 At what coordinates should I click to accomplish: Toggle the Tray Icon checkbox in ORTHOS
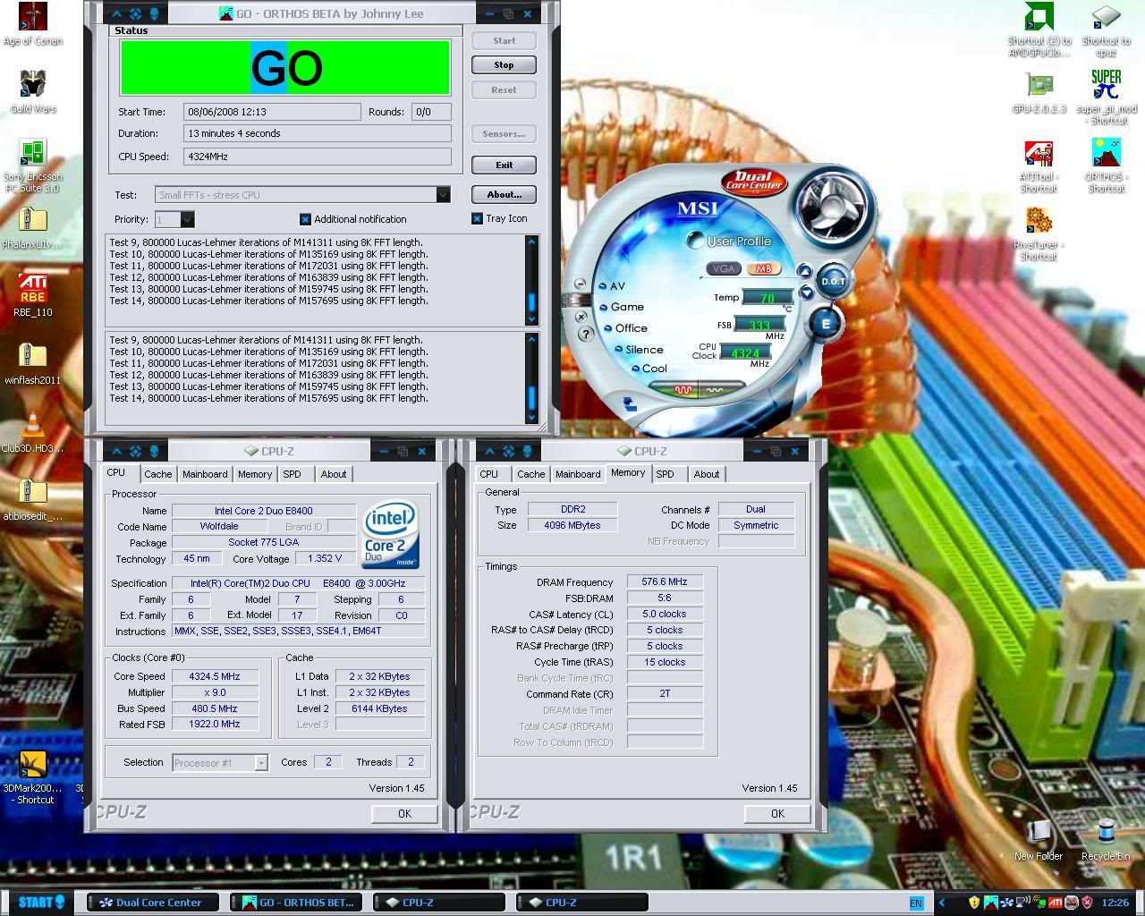coord(477,218)
